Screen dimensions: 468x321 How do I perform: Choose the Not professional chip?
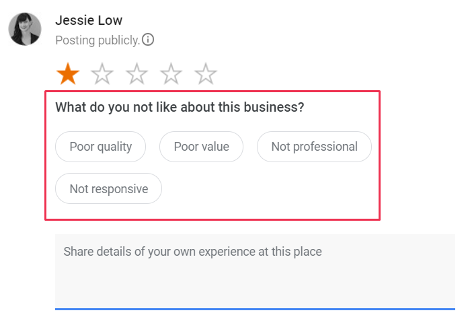(x=314, y=147)
